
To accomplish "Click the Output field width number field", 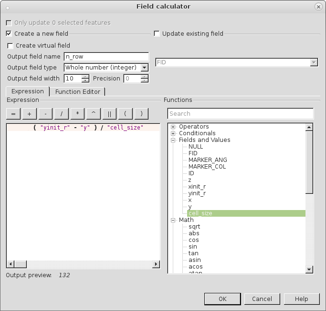I will point(73,79).
